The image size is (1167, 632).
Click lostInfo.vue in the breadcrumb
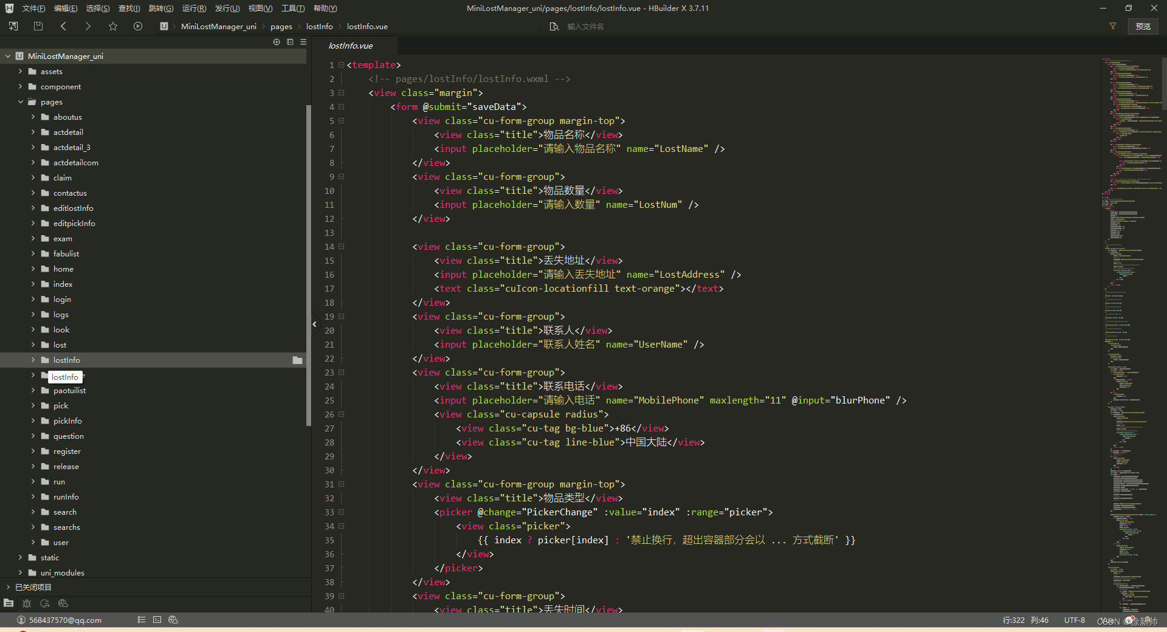(367, 26)
